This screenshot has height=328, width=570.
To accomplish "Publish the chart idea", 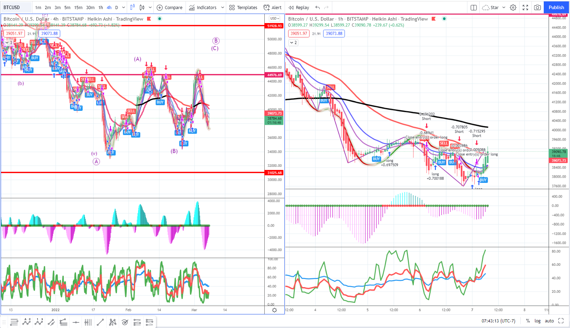I will pyautogui.click(x=556, y=7).
